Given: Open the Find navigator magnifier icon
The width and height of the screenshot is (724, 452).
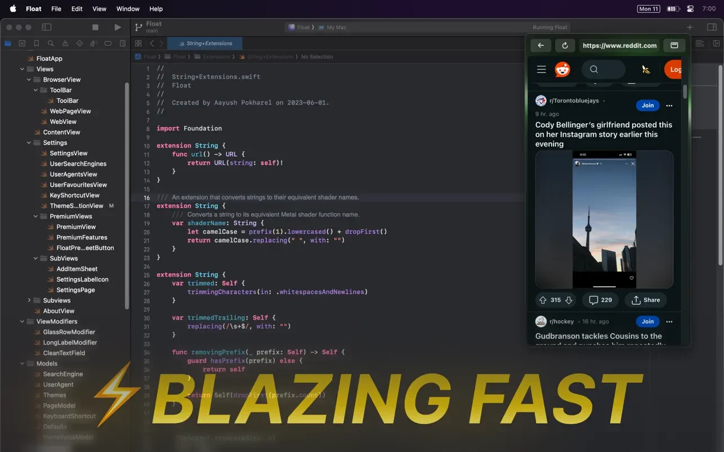Looking at the screenshot, I should pyautogui.click(x=51, y=43).
